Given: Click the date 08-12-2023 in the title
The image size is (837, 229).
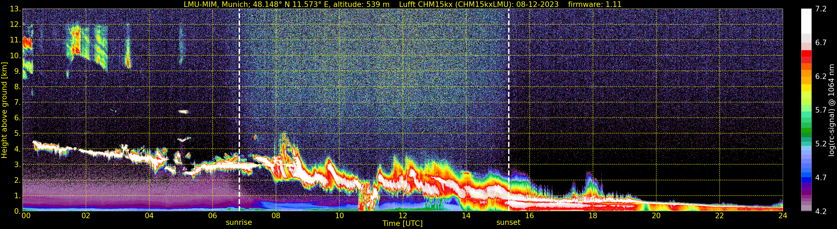Looking at the screenshot, I should tap(538, 4).
